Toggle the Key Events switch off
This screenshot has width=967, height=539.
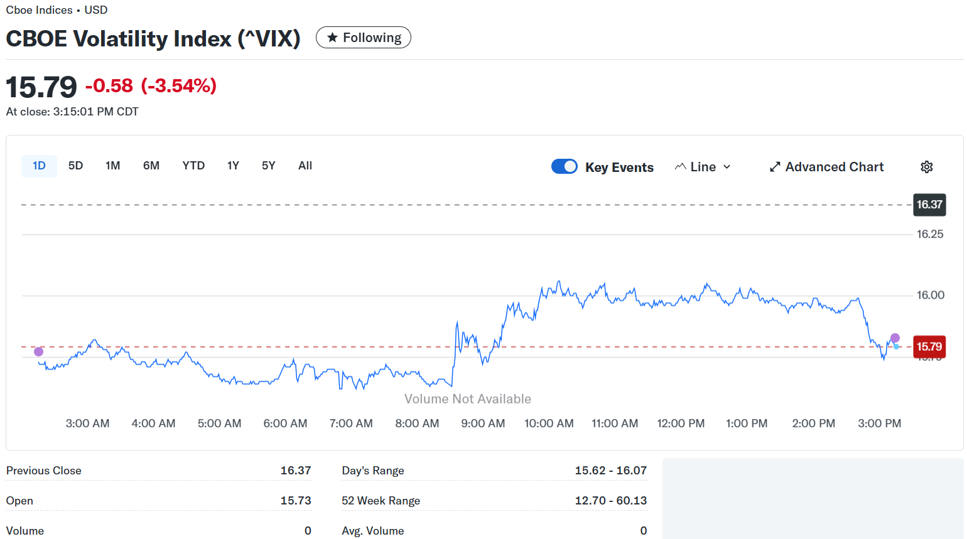tap(565, 166)
